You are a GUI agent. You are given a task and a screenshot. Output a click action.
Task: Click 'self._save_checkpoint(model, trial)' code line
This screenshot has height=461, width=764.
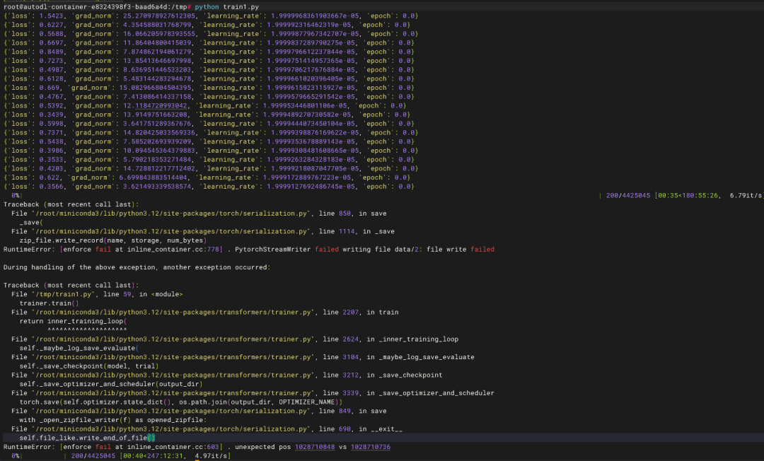pyautogui.click(x=89, y=366)
